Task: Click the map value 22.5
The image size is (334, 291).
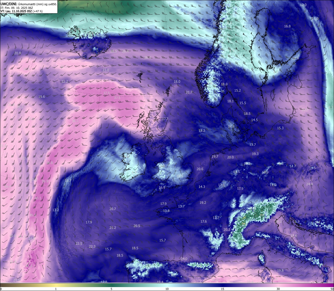Action: click(x=79, y=244)
